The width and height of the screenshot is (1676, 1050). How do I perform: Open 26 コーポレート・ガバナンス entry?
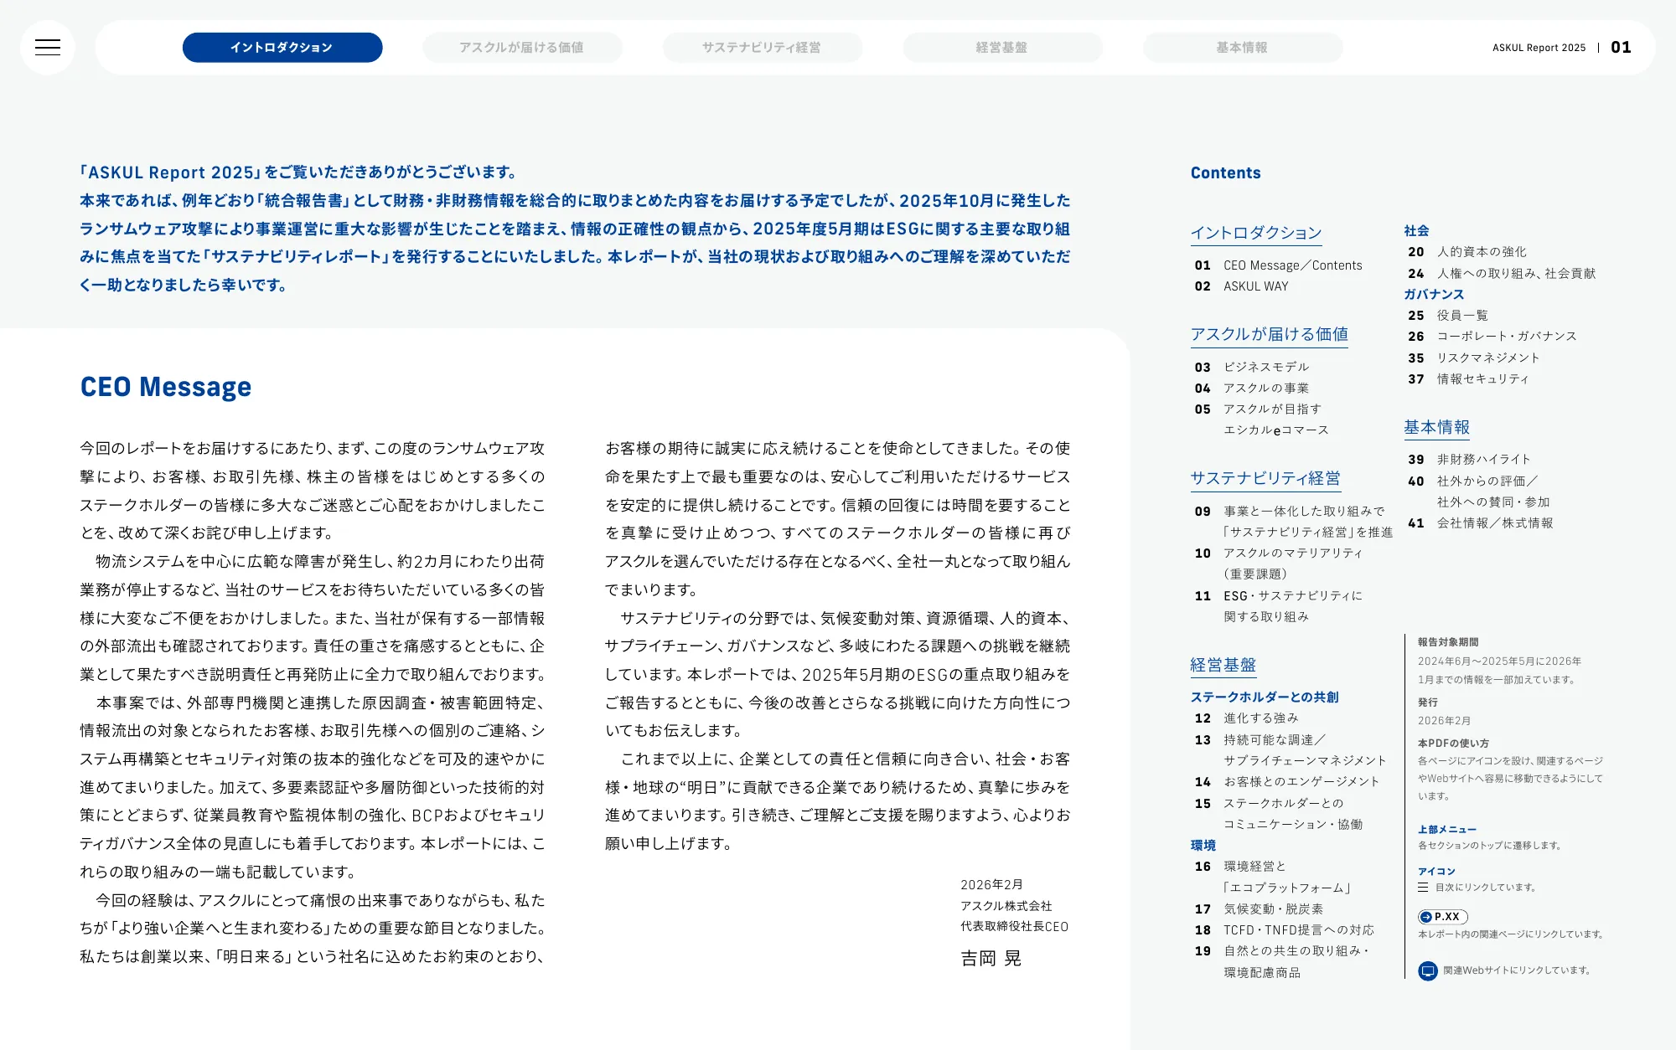[x=1492, y=337]
